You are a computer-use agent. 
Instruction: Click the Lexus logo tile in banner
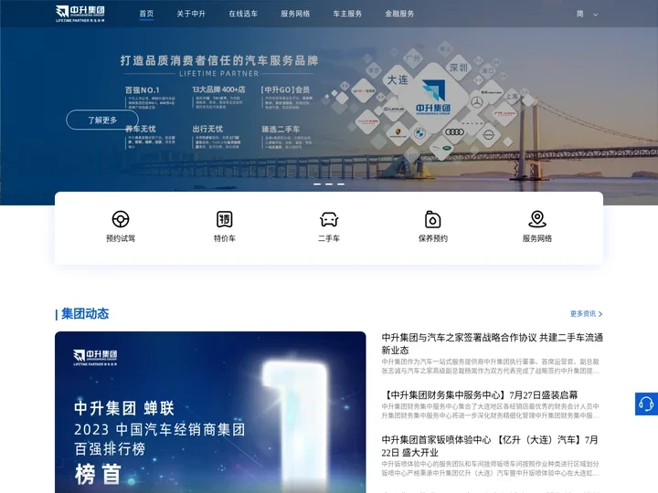click(x=394, y=109)
